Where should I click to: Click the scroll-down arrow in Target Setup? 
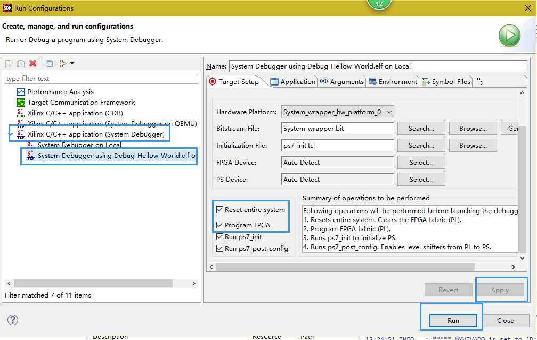522,258
